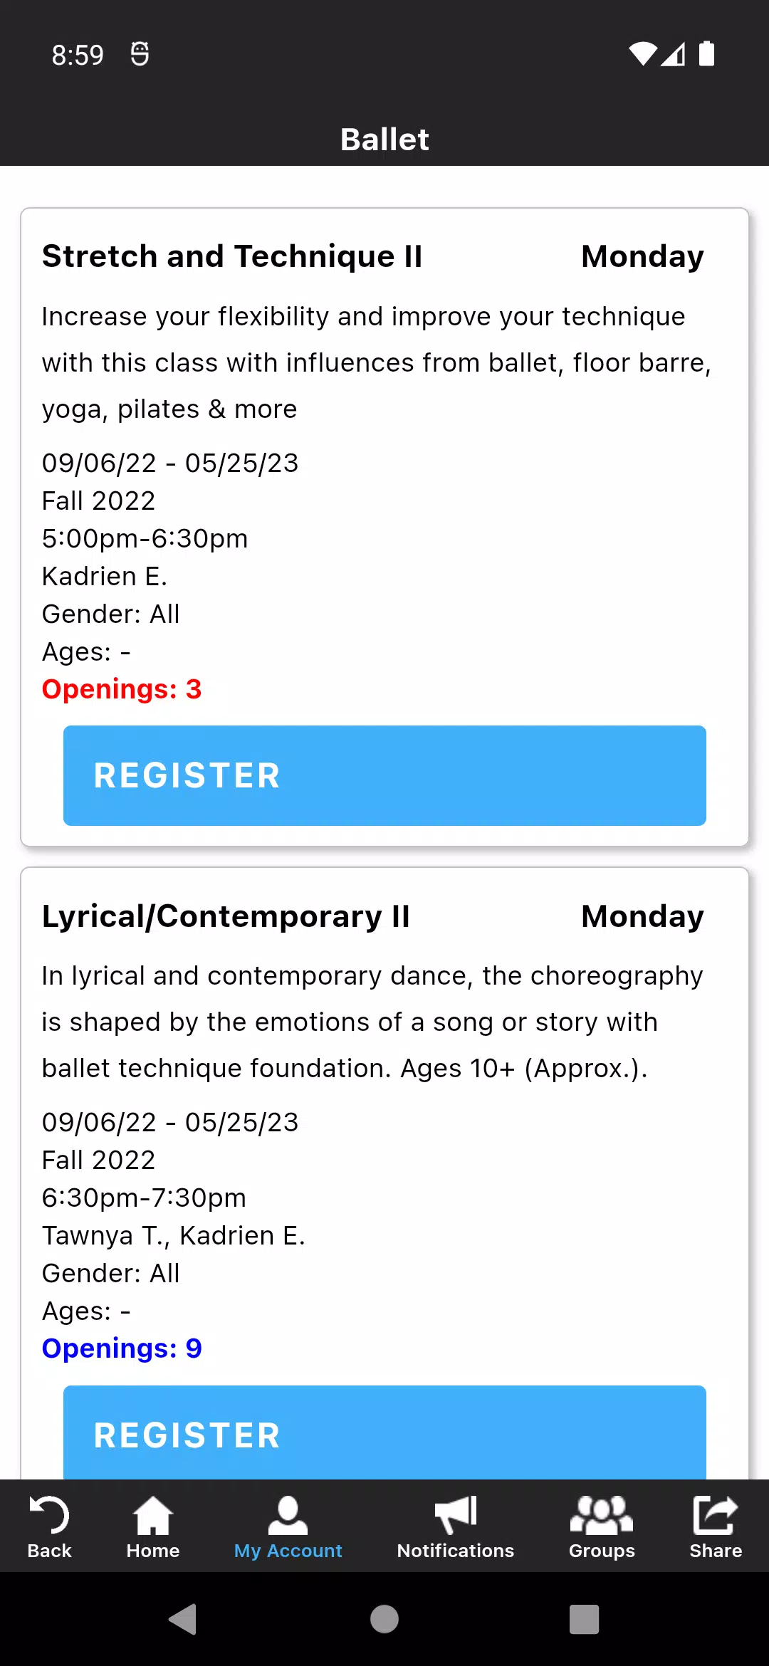Tap the Back arrow icon
Viewport: 769px width, 1666px height.
(x=49, y=1514)
